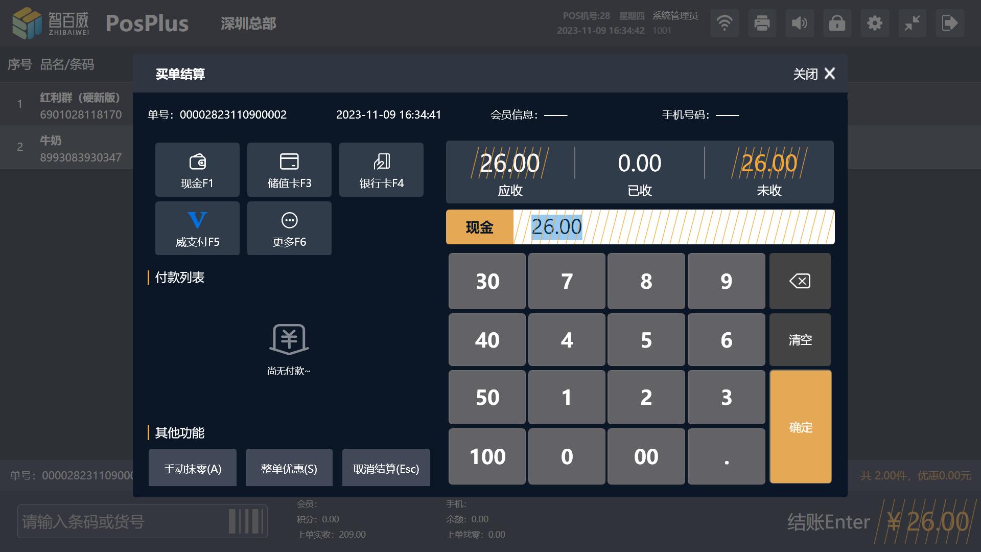Click the printer icon in top bar

762,23
